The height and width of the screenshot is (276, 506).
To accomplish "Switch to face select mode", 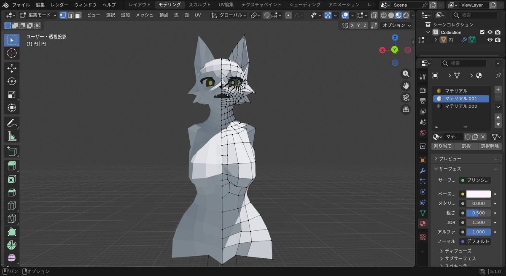I will tap(78, 15).
